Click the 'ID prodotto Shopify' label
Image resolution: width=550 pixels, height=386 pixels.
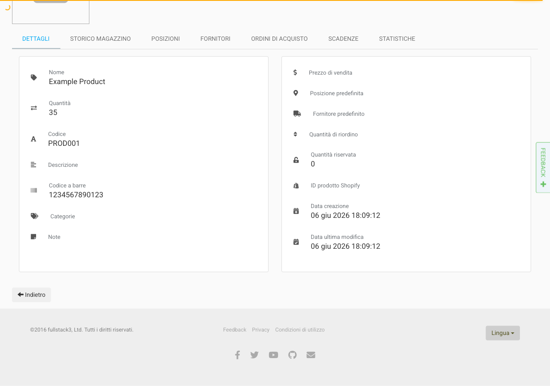tap(335, 185)
